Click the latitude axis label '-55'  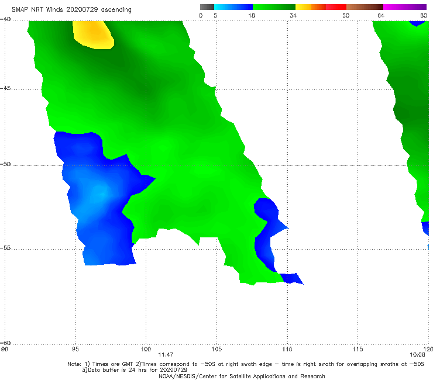(x=5, y=247)
